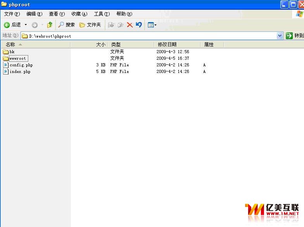Open the 工具(T) menu
The width and height of the screenshot is (304, 227).
[102, 14]
